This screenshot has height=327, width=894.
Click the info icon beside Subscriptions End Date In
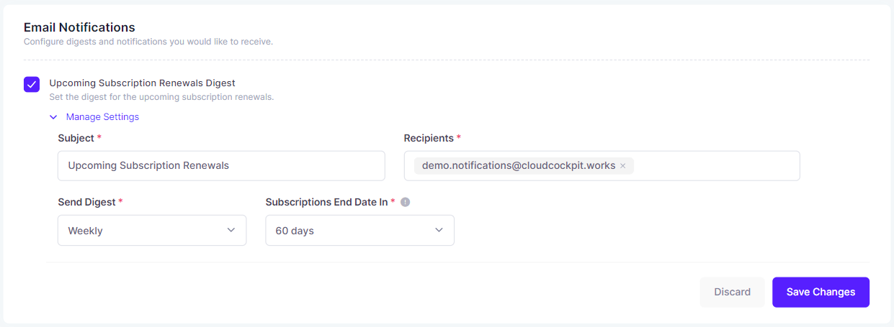(405, 203)
